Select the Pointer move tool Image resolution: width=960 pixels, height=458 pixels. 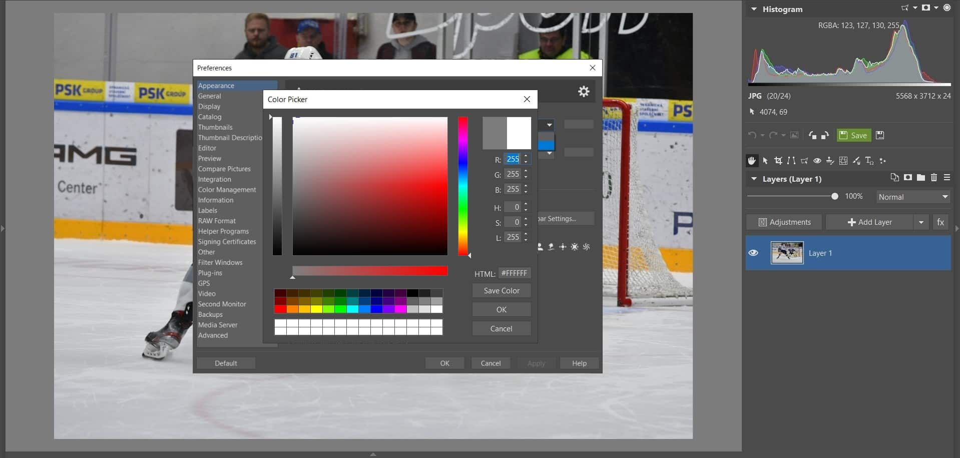point(765,161)
